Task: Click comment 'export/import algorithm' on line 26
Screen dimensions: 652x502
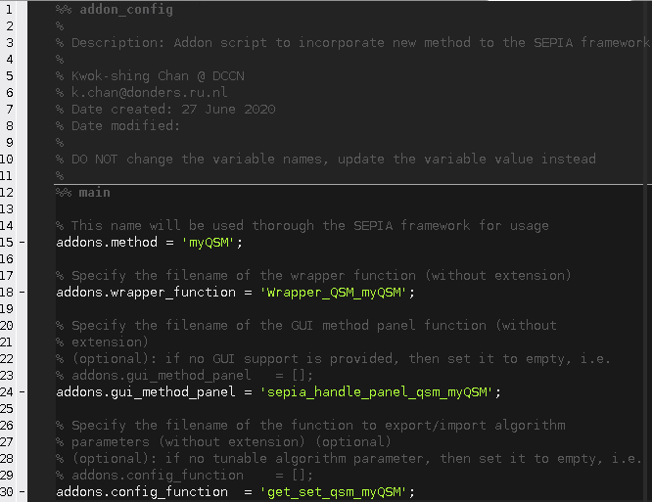Action: pos(310,425)
